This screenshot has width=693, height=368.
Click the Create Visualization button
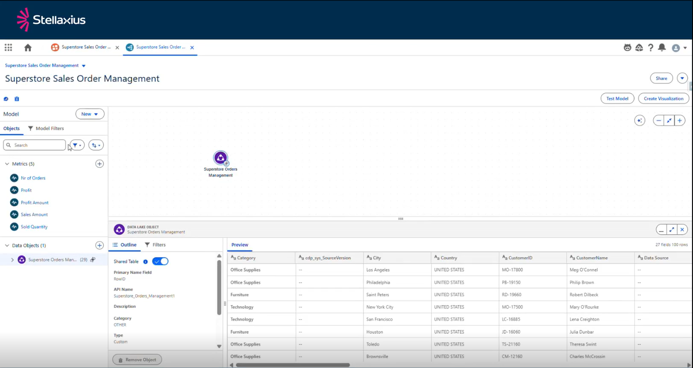coord(663,99)
